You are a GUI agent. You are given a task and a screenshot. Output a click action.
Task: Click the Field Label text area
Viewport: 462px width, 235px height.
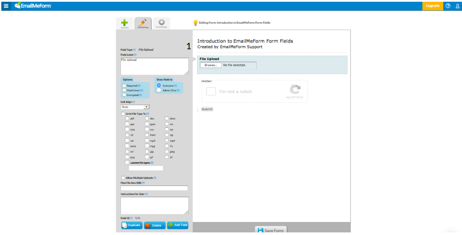point(154,66)
